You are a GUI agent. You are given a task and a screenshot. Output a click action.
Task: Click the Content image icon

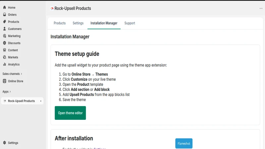5,50
